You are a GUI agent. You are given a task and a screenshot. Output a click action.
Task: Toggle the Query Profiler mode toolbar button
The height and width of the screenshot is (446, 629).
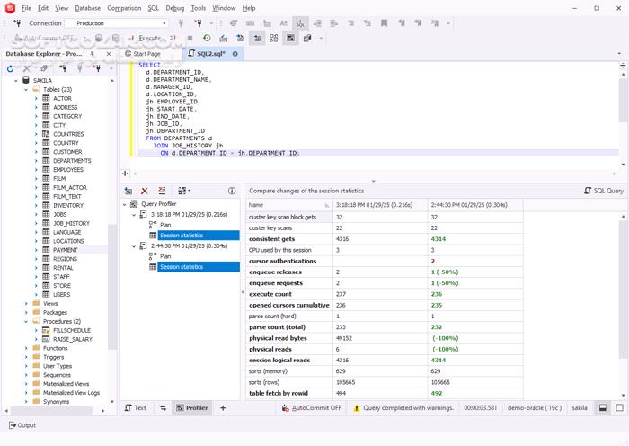[x=290, y=38]
